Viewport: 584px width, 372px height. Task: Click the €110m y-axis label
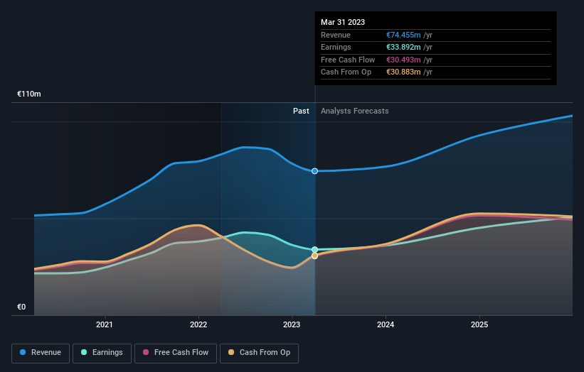pos(29,94)
